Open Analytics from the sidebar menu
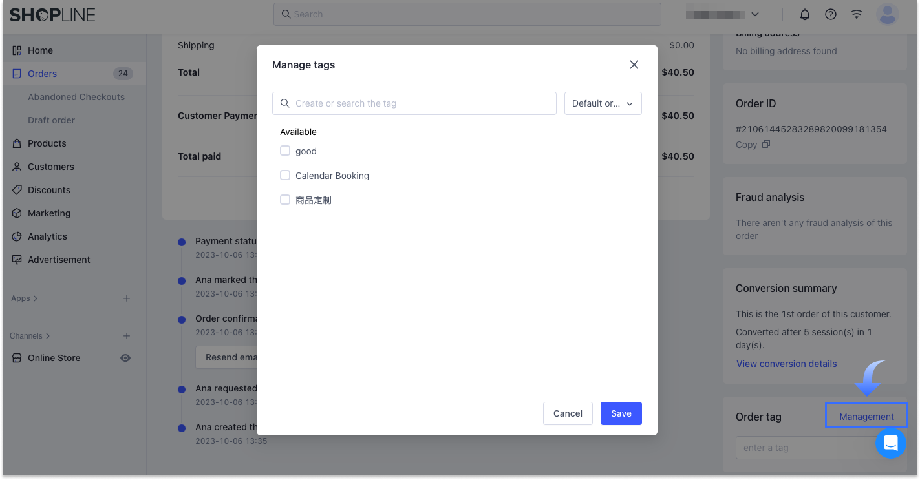The height and width of the screenshot is (480, 920). [47, 236]
